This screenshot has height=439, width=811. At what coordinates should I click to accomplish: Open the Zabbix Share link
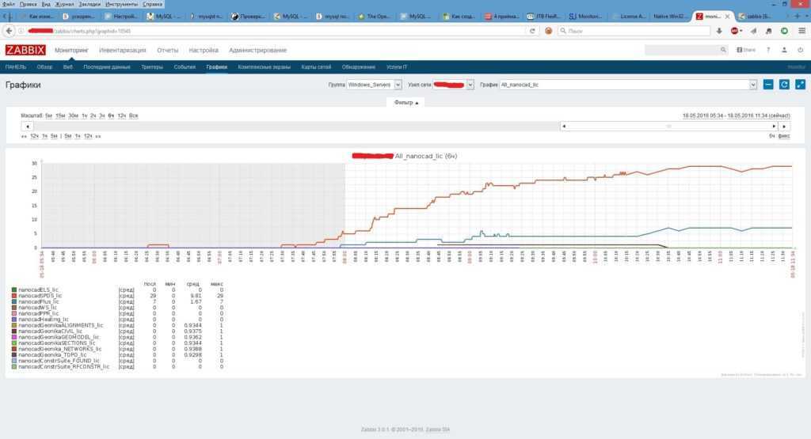point(746,50)
